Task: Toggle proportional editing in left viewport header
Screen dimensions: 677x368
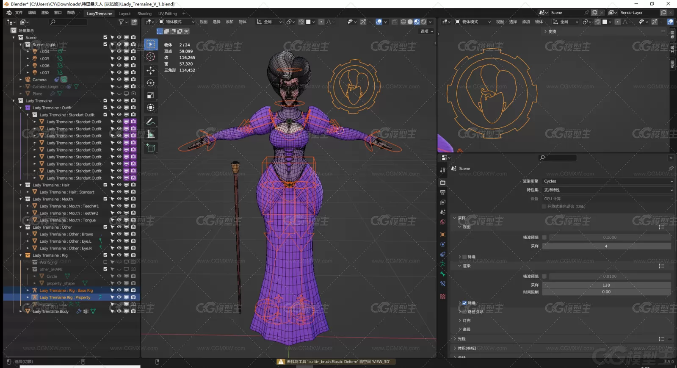Action: [321, 22]
